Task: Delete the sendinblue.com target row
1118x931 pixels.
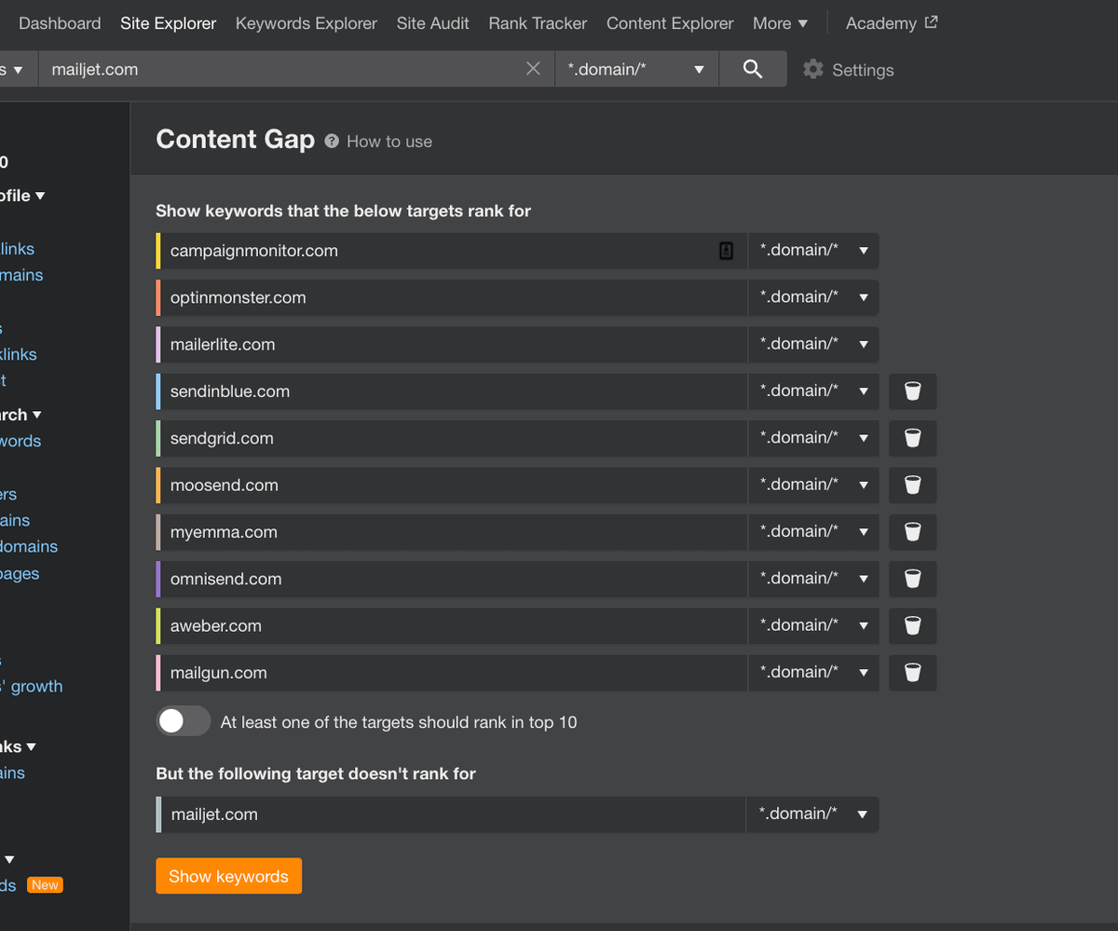Action: click(x=912, y=391)
